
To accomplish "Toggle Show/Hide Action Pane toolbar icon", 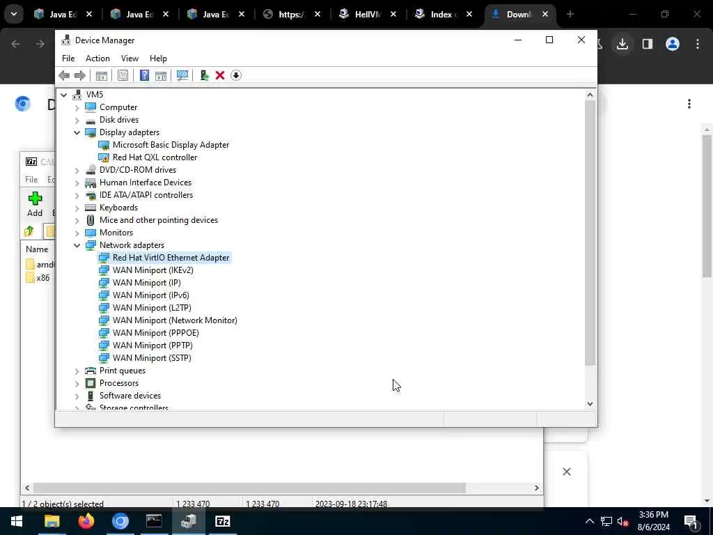I will (161, 75).
